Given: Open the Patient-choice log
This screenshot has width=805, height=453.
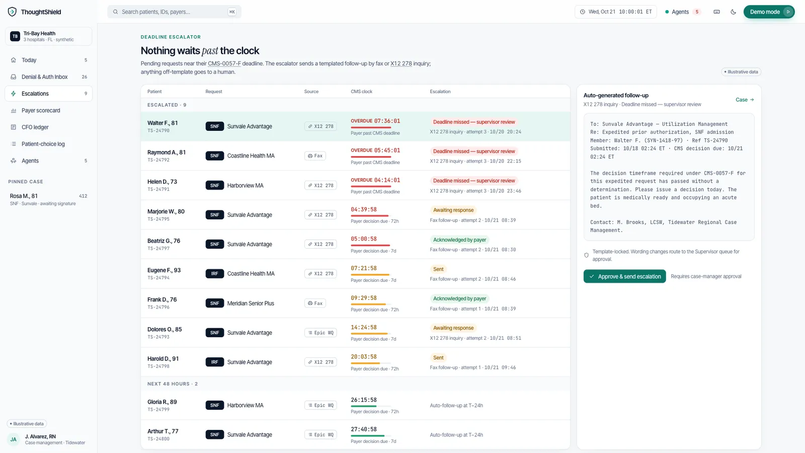Looking at the screenshot, I should pyautogui.click(x=49, y=144).
